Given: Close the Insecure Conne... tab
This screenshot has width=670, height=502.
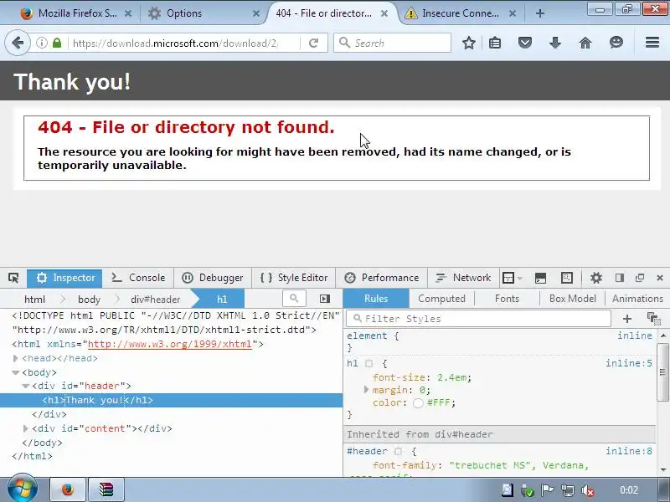Looking at the screenshot, I should click(513, 13).
